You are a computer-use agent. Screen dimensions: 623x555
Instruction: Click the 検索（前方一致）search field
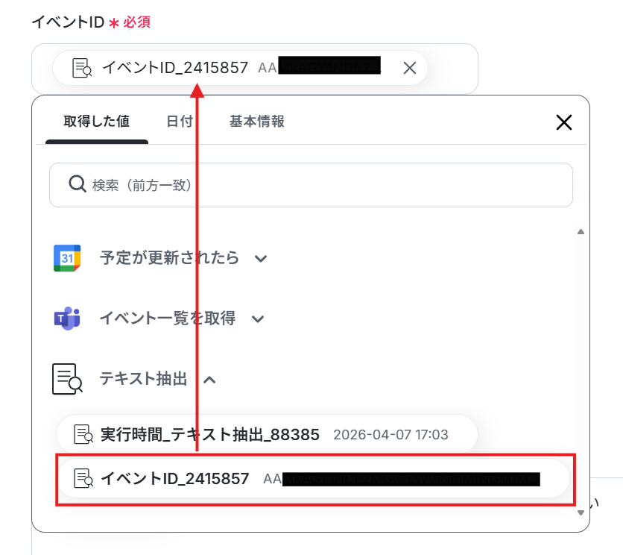pyautogui.click(x=311, y=185)
